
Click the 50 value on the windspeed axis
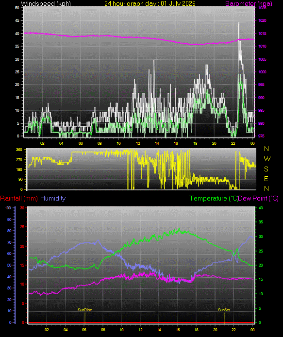click(x=17, y=8)
